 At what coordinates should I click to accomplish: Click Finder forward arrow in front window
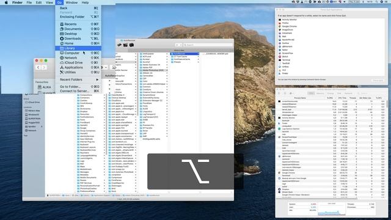tap(44, 67)
